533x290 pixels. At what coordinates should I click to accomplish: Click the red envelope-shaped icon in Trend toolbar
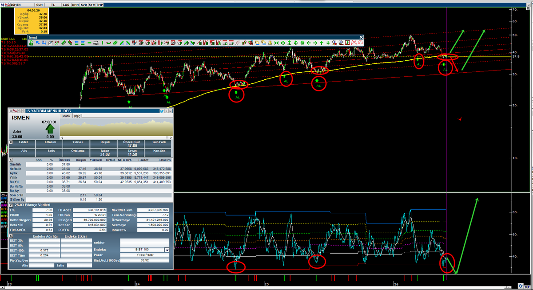[x=354, y=43]
